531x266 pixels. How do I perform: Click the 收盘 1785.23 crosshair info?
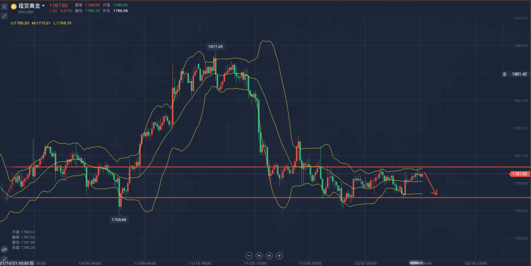(23, 248)
